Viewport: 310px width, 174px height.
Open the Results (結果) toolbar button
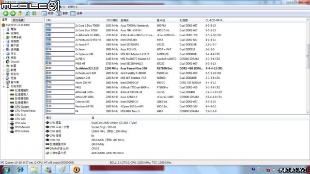tap(76, 14)
